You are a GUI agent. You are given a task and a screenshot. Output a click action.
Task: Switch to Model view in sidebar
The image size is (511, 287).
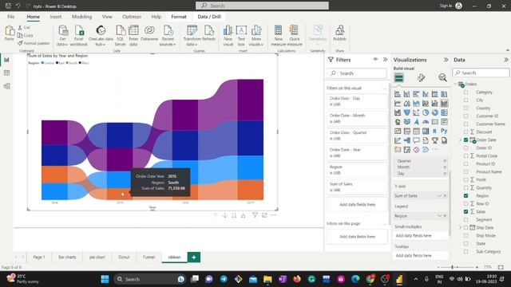point(6,86)
